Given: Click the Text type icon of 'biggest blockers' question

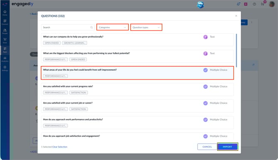Looking at the screenshot, I should pyautogui.click(x=205, y=53).
